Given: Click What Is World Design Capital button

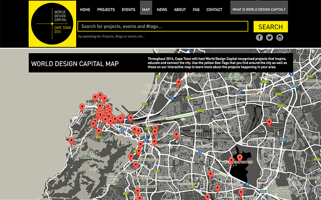Looking at the screenshot, I should [259, 8].
